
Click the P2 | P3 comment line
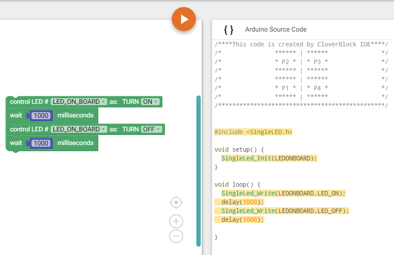pyautogui.click(x=301, y=62)
